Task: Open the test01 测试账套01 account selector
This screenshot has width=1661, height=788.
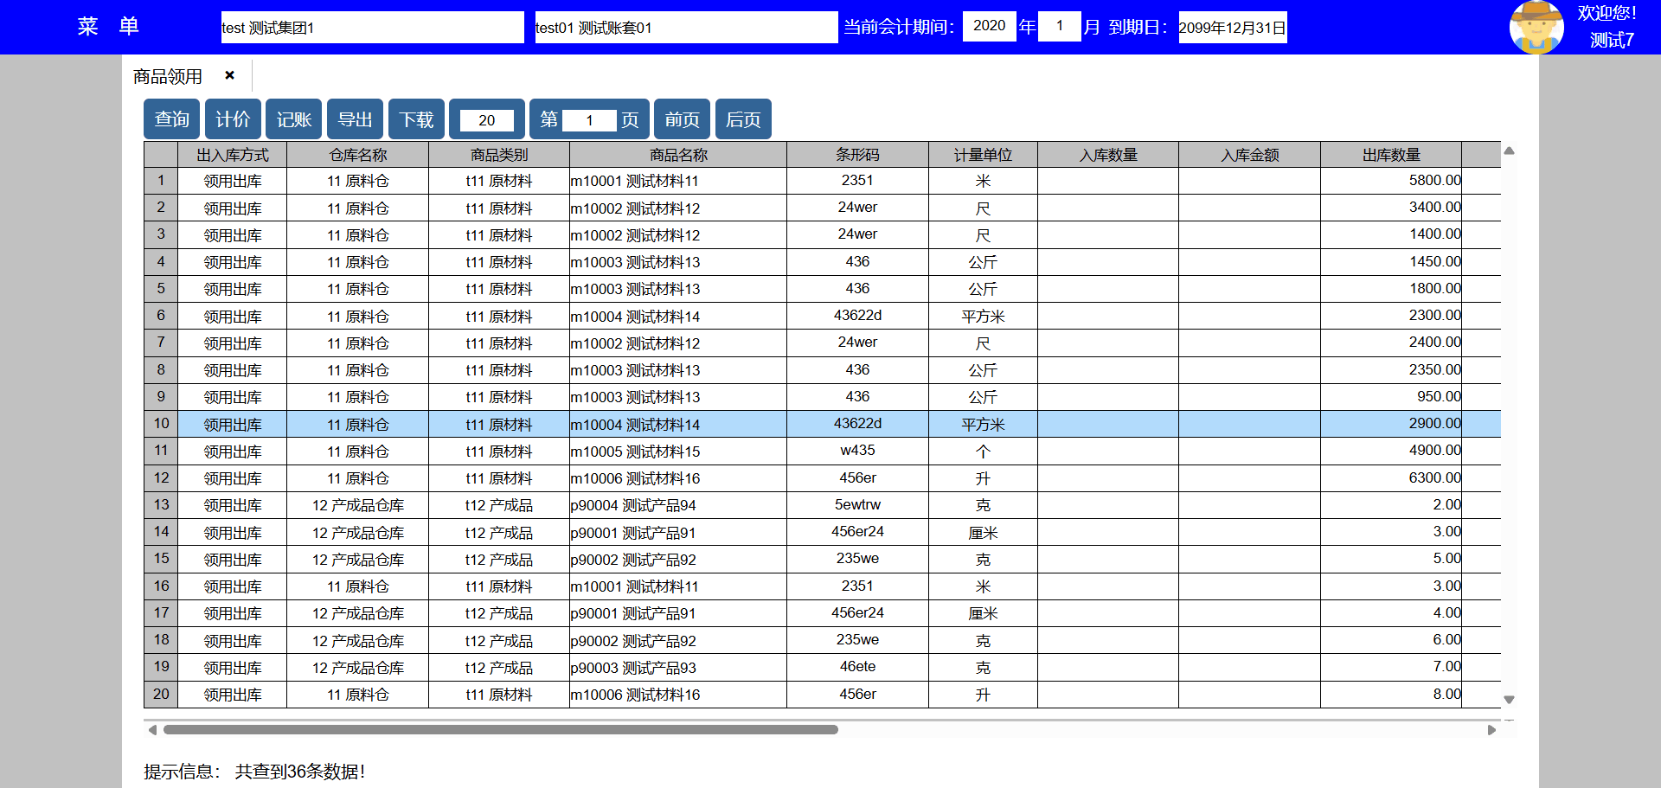Action: (686, 28)
